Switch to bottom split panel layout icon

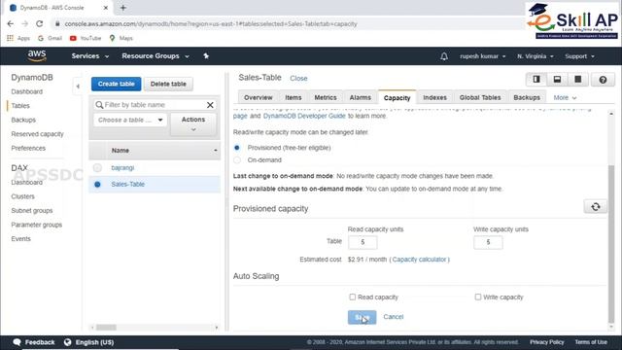pos(557,80)
